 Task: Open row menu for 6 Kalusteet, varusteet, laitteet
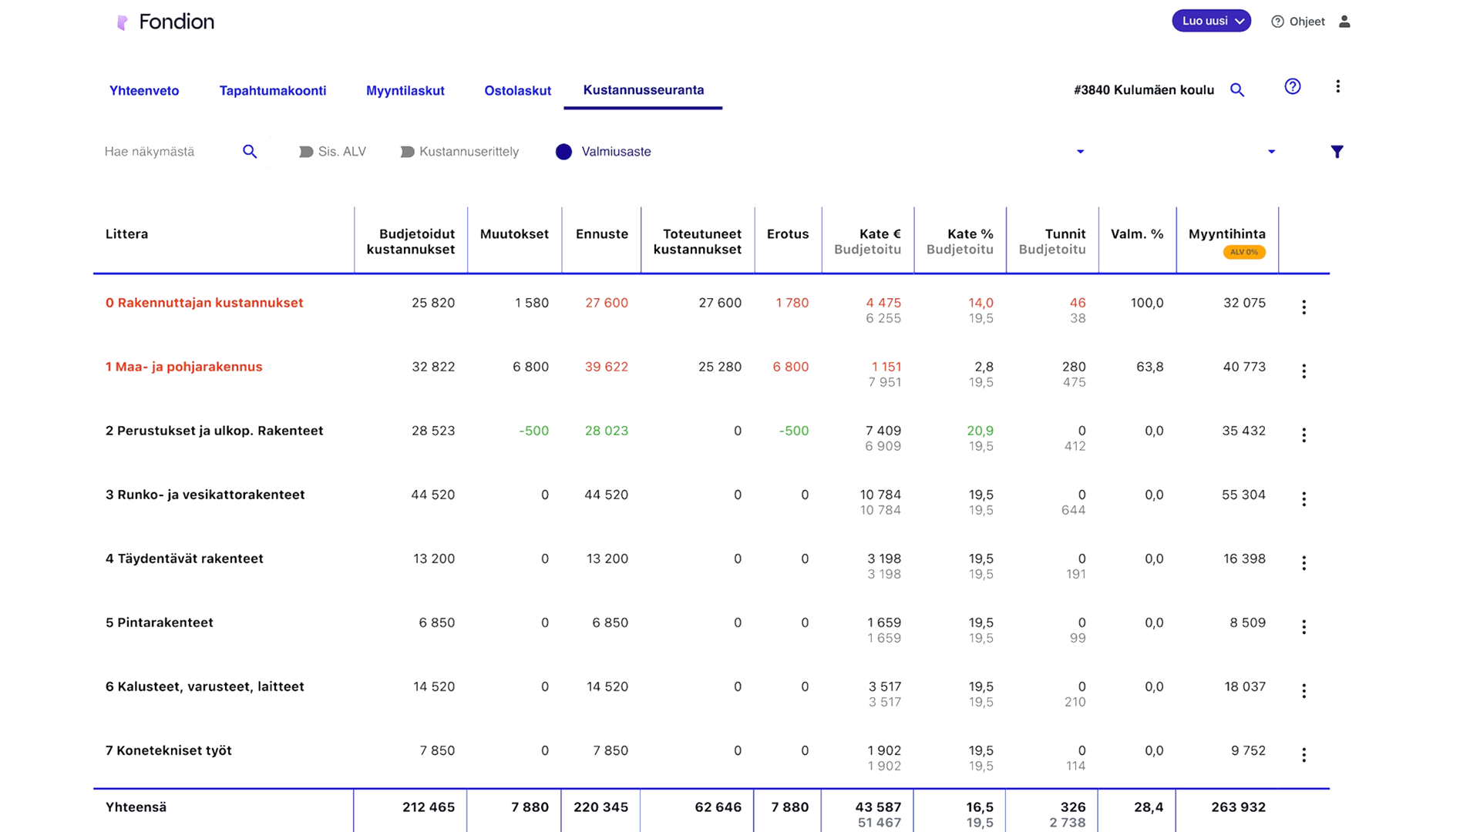(x=1304, y=691)
